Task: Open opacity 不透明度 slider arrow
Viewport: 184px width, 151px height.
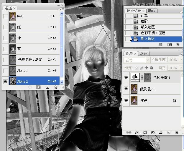Action: tap(181, 60)
